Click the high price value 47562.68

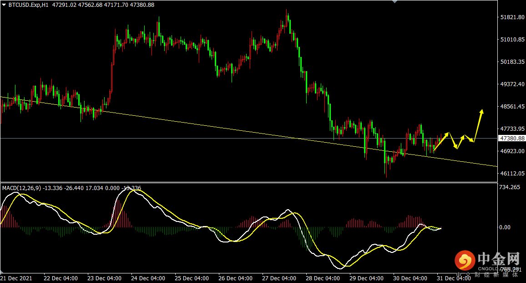(x=90, y=5)
